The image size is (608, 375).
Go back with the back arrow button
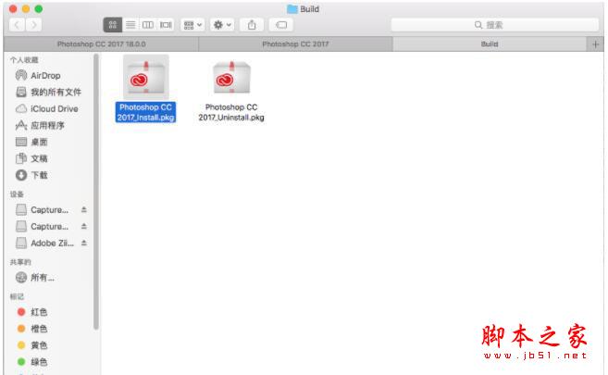pyautogui.click(x=17, y=25)
